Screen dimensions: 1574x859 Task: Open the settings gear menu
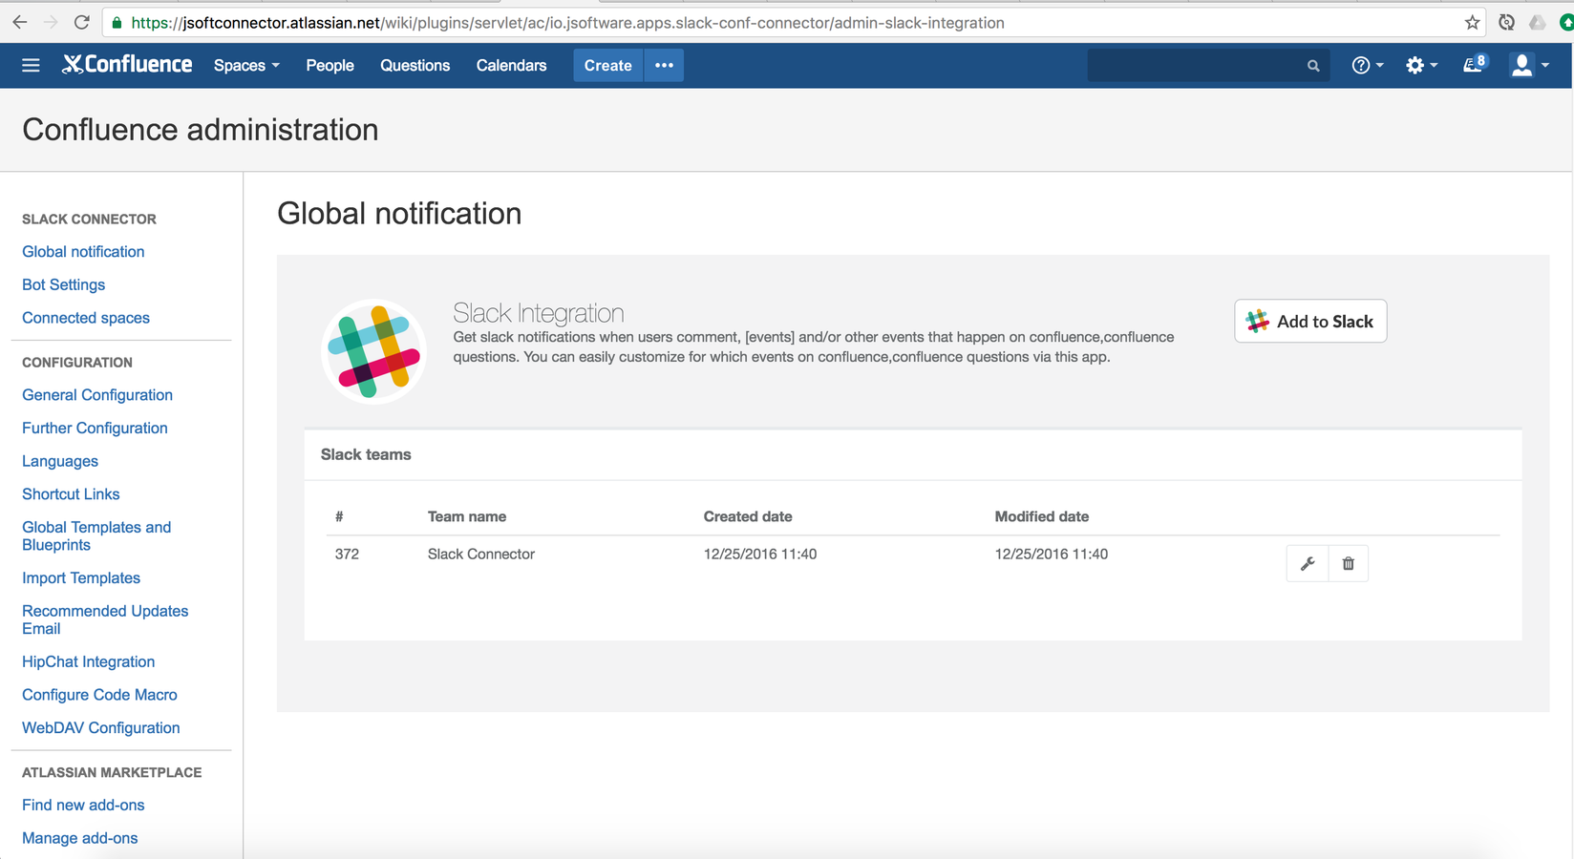click(x=1421, y=65)
